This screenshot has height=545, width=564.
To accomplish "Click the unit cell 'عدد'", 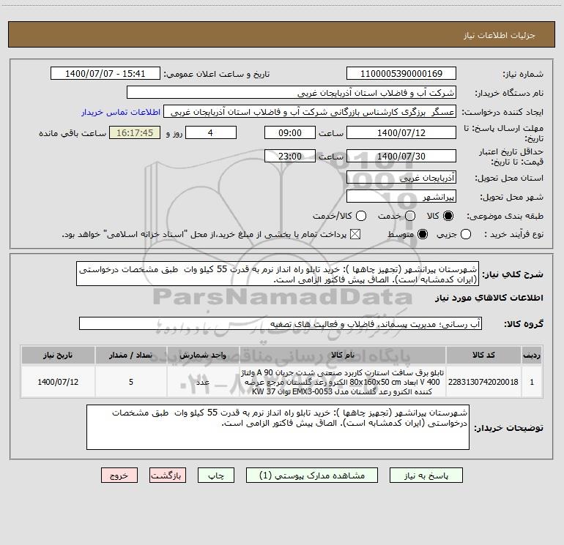I will tap(203, 382).
